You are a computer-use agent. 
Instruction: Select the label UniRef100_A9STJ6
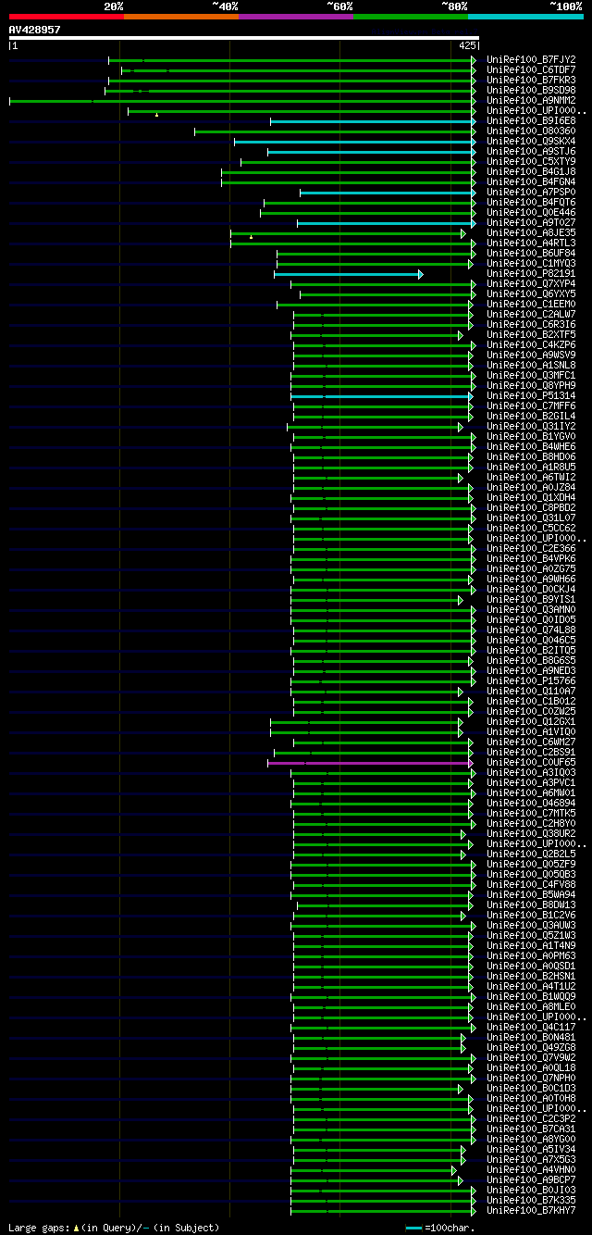click(x=531, y=152)
